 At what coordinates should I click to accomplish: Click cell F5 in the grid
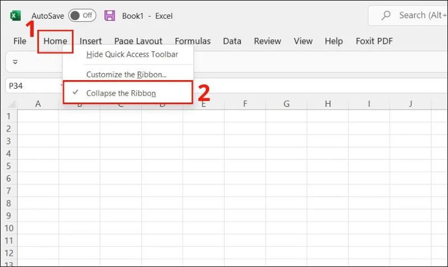pos(245,166)
